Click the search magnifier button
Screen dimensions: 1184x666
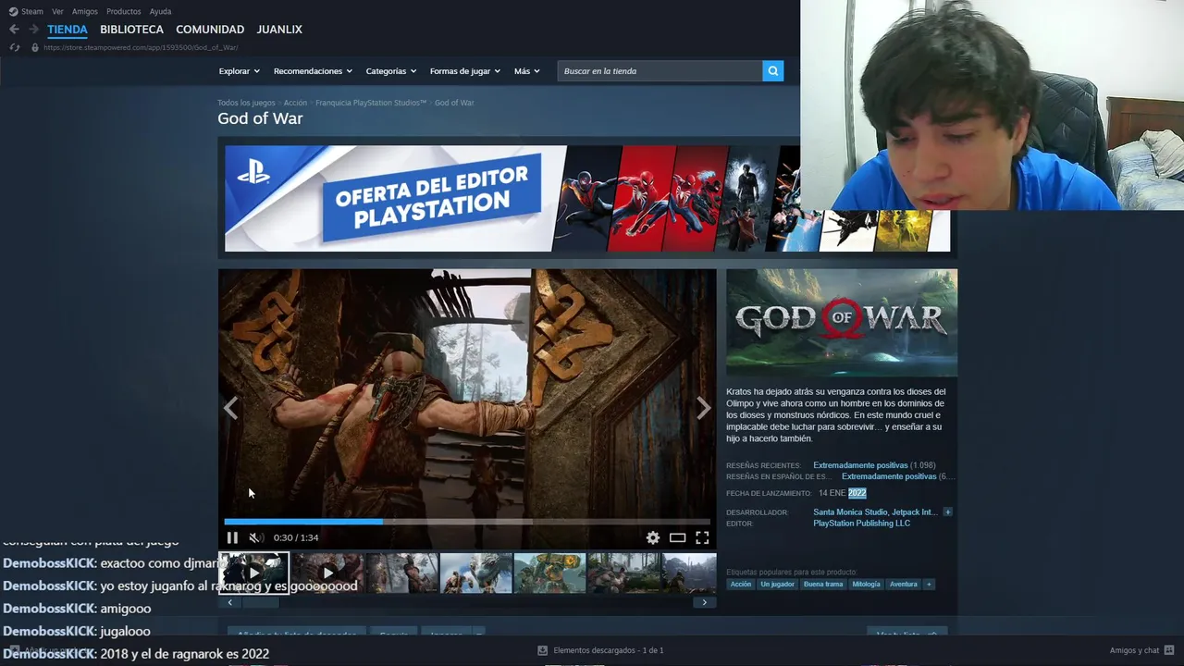tap(772, 71)
